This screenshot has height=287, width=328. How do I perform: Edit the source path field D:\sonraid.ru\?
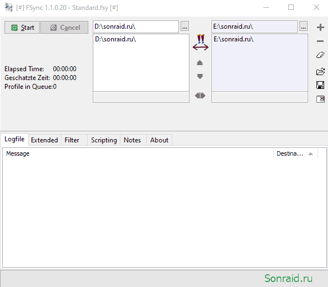coord(136,26)
